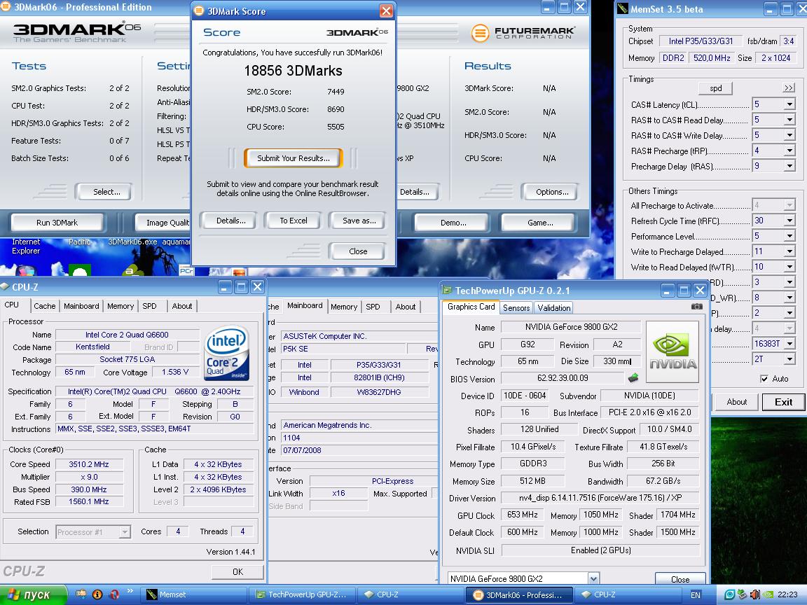This screenshot has width=807, height=605.
Task: Click the GPU-Z screenshot camera icon
Action: pyautogui.click(x=696, y=307)
